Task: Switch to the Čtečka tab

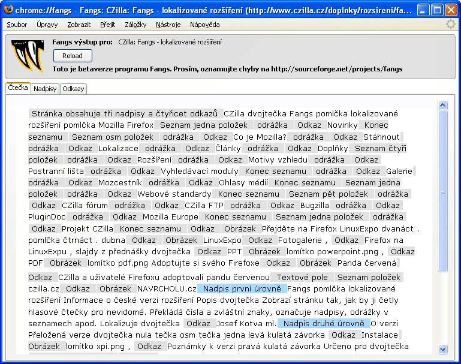Action: pos(18,88)
